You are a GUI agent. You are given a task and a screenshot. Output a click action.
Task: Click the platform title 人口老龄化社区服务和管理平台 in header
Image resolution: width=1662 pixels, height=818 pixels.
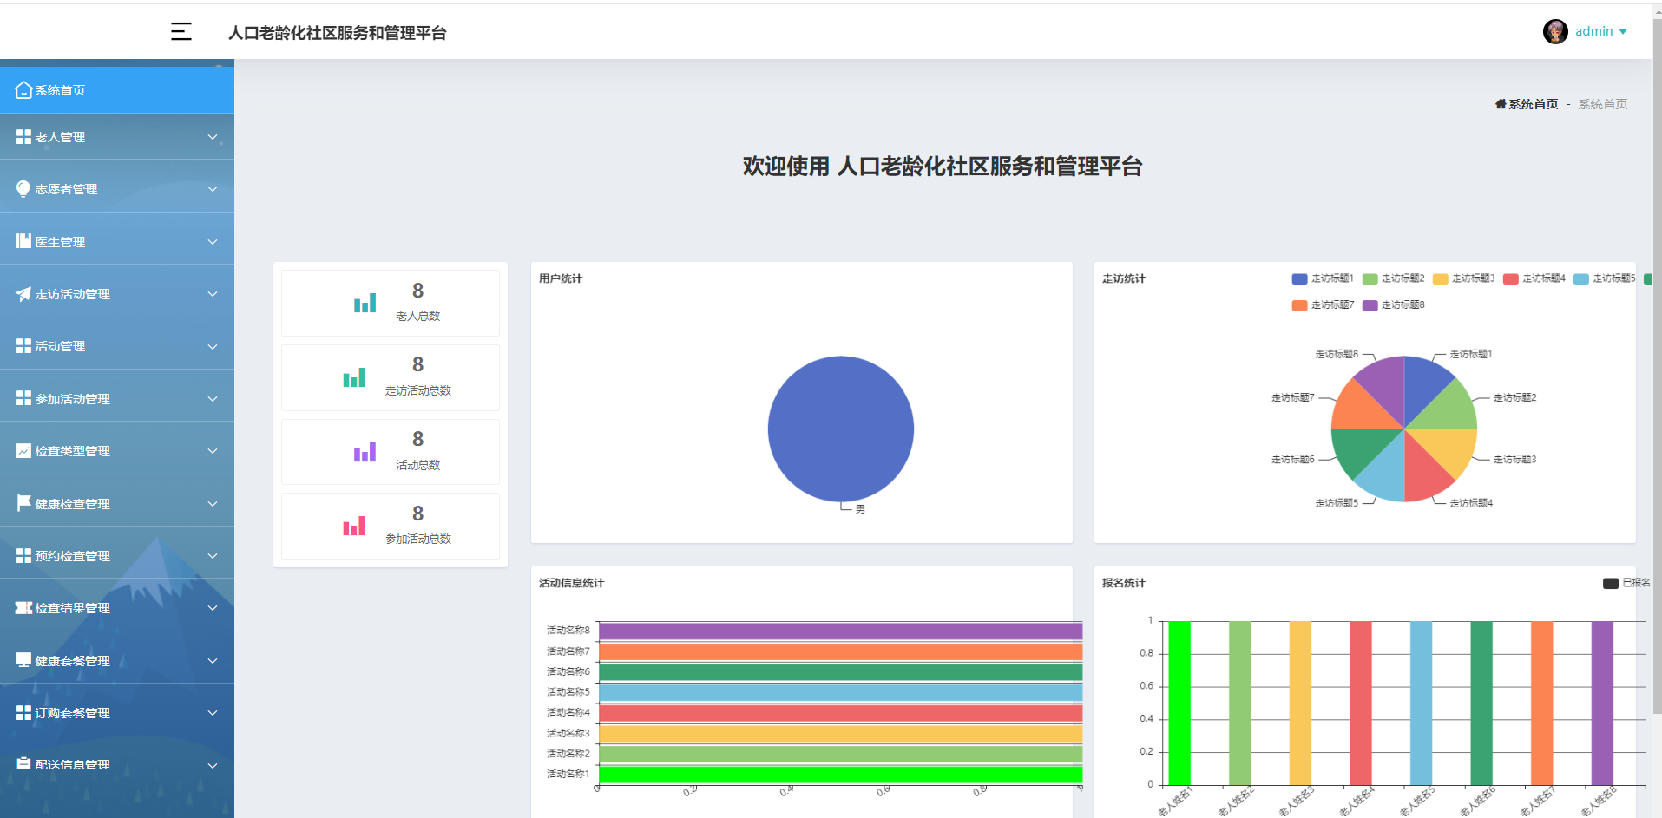point(338,33)
